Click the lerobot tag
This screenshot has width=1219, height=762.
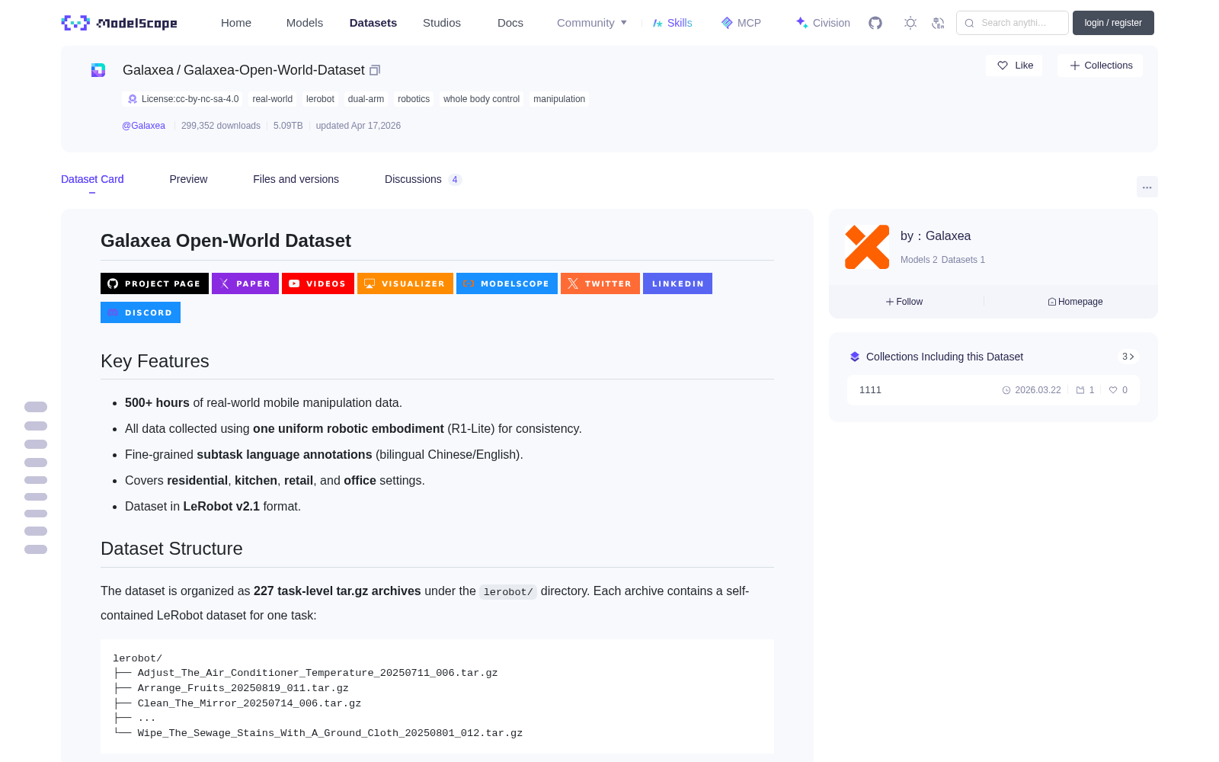pos(320,99)
